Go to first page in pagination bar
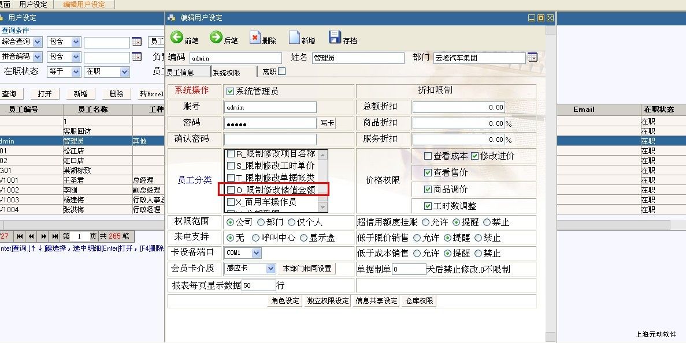This screenshot has width=686, height=343. (x=20, y=236)
